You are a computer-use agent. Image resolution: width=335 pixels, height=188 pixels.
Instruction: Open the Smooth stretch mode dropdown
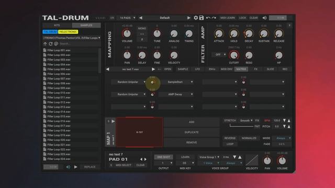(246, 121)
